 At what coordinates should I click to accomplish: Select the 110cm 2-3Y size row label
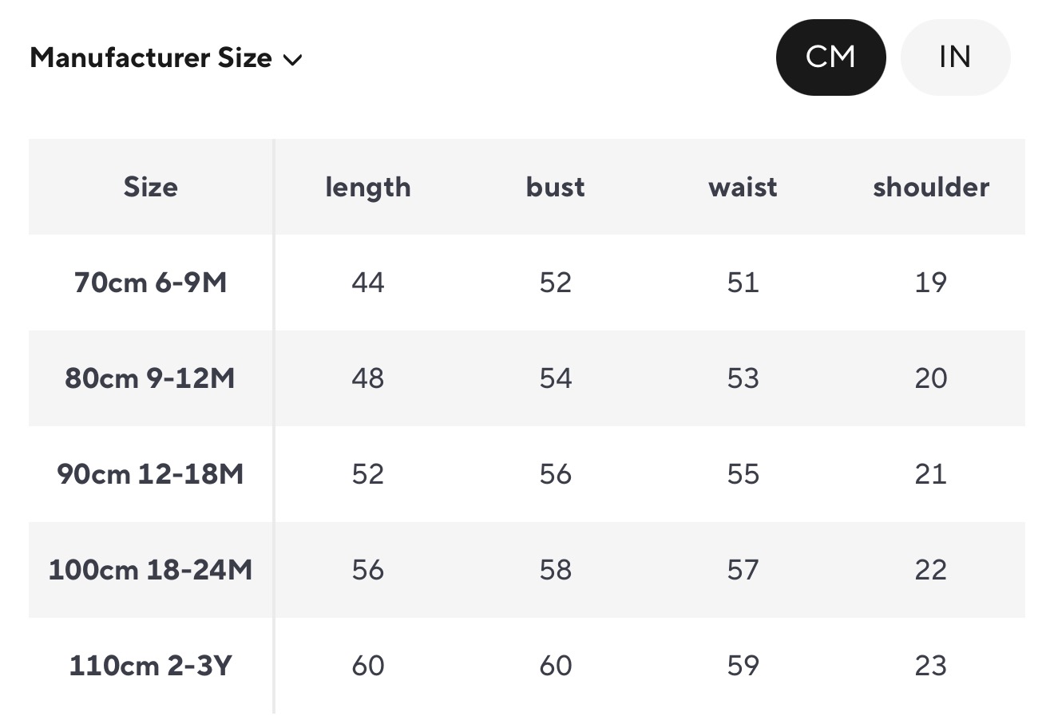pos(151,666)
